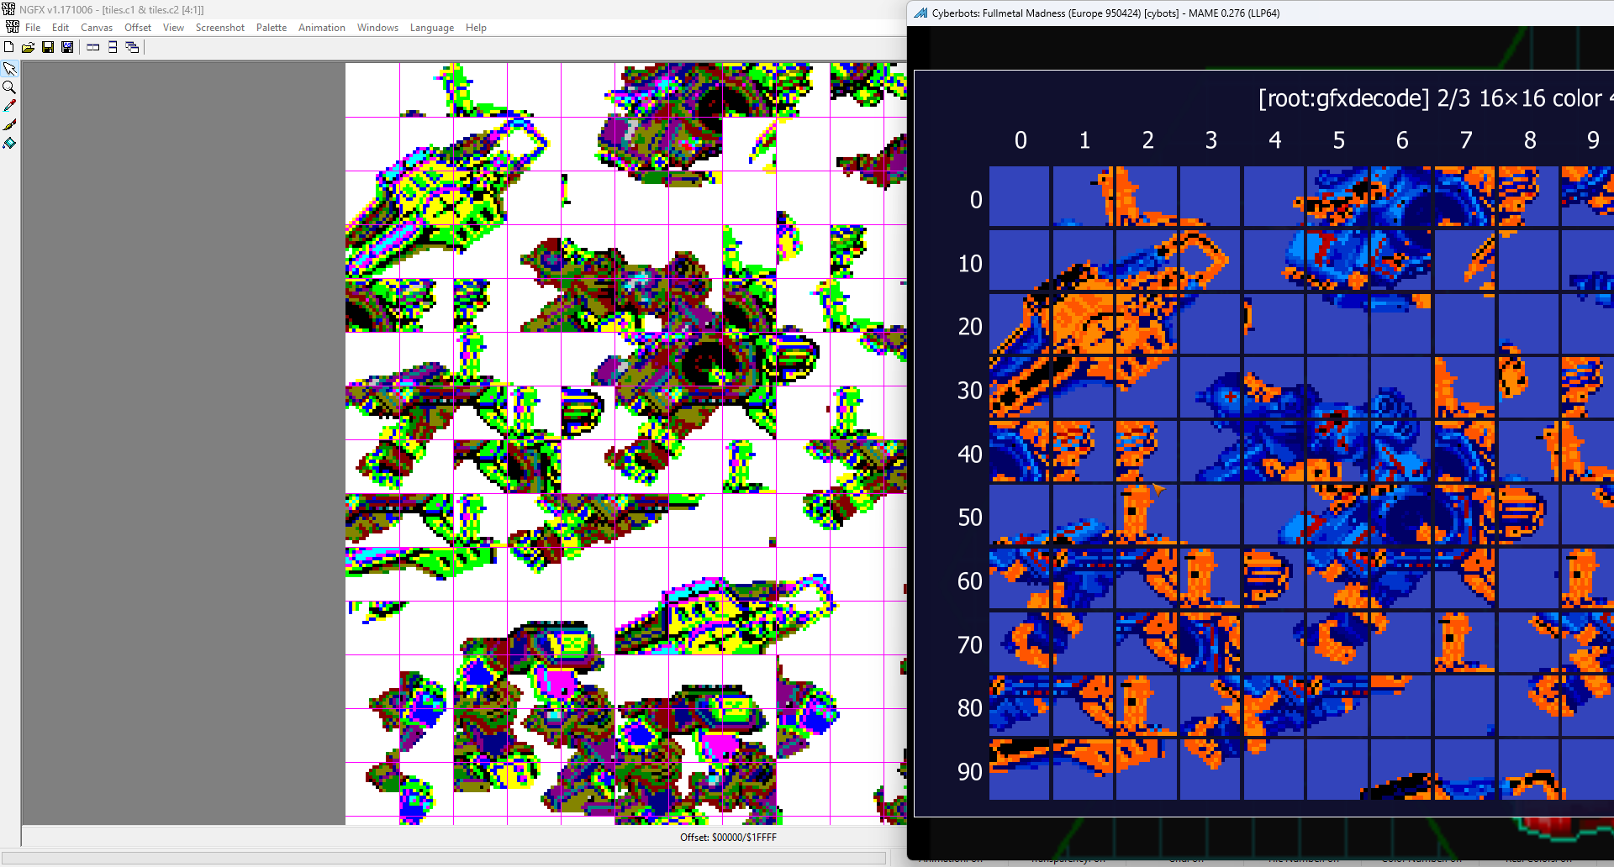Click the Offset $00000/$1FFFF status text
Viewport: 1614px width, 867px height.
click(728, 838)
